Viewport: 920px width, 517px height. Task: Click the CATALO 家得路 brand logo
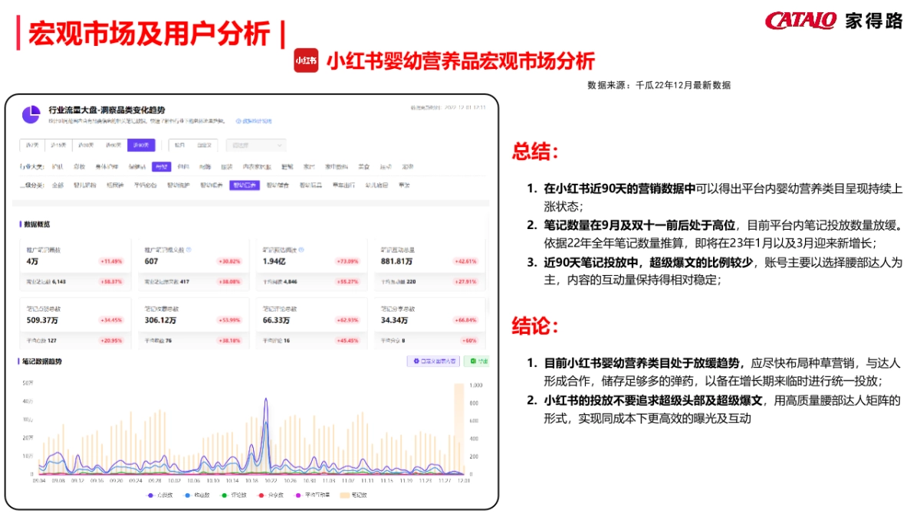(x=832, y=21)
